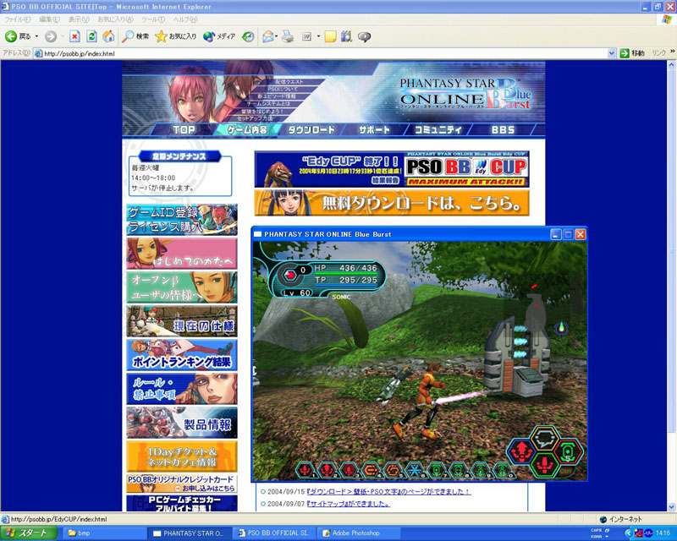Click the Print icon in toolbar
This screenshot has width=677, height=541.
tap(288, 36)
